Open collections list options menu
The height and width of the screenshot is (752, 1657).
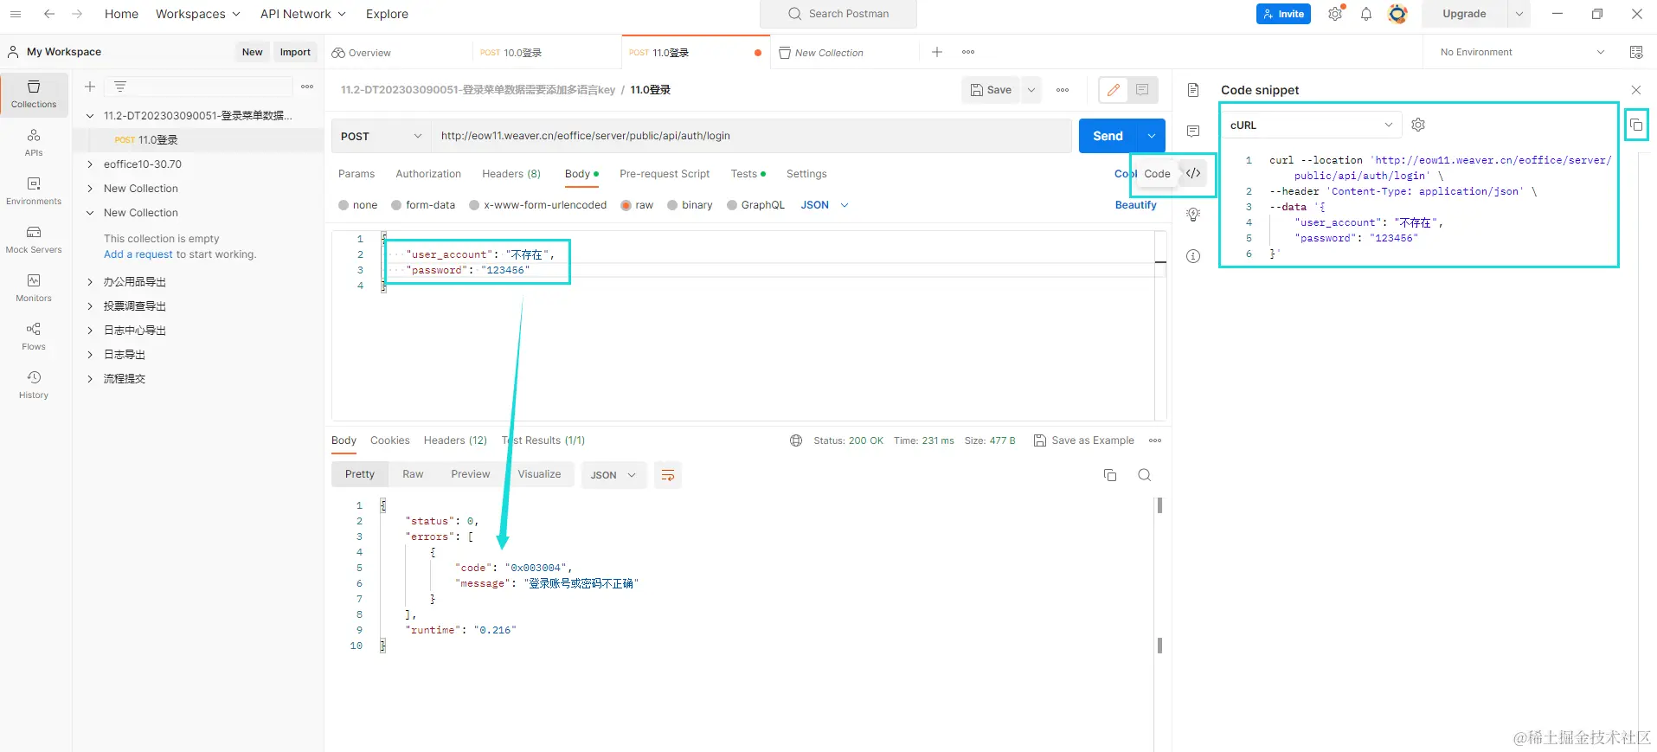point(307,87)
